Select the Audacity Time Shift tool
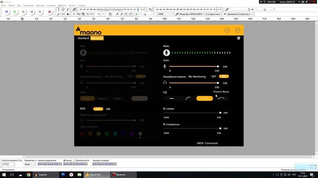The width and height of the screenshot is (318, 178). point(63,14)
